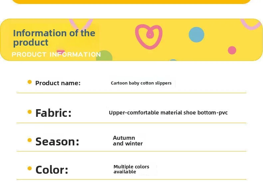Screen dimensions: 263x196
Task: Click the 'Fabric:' label
Action: 53,113
